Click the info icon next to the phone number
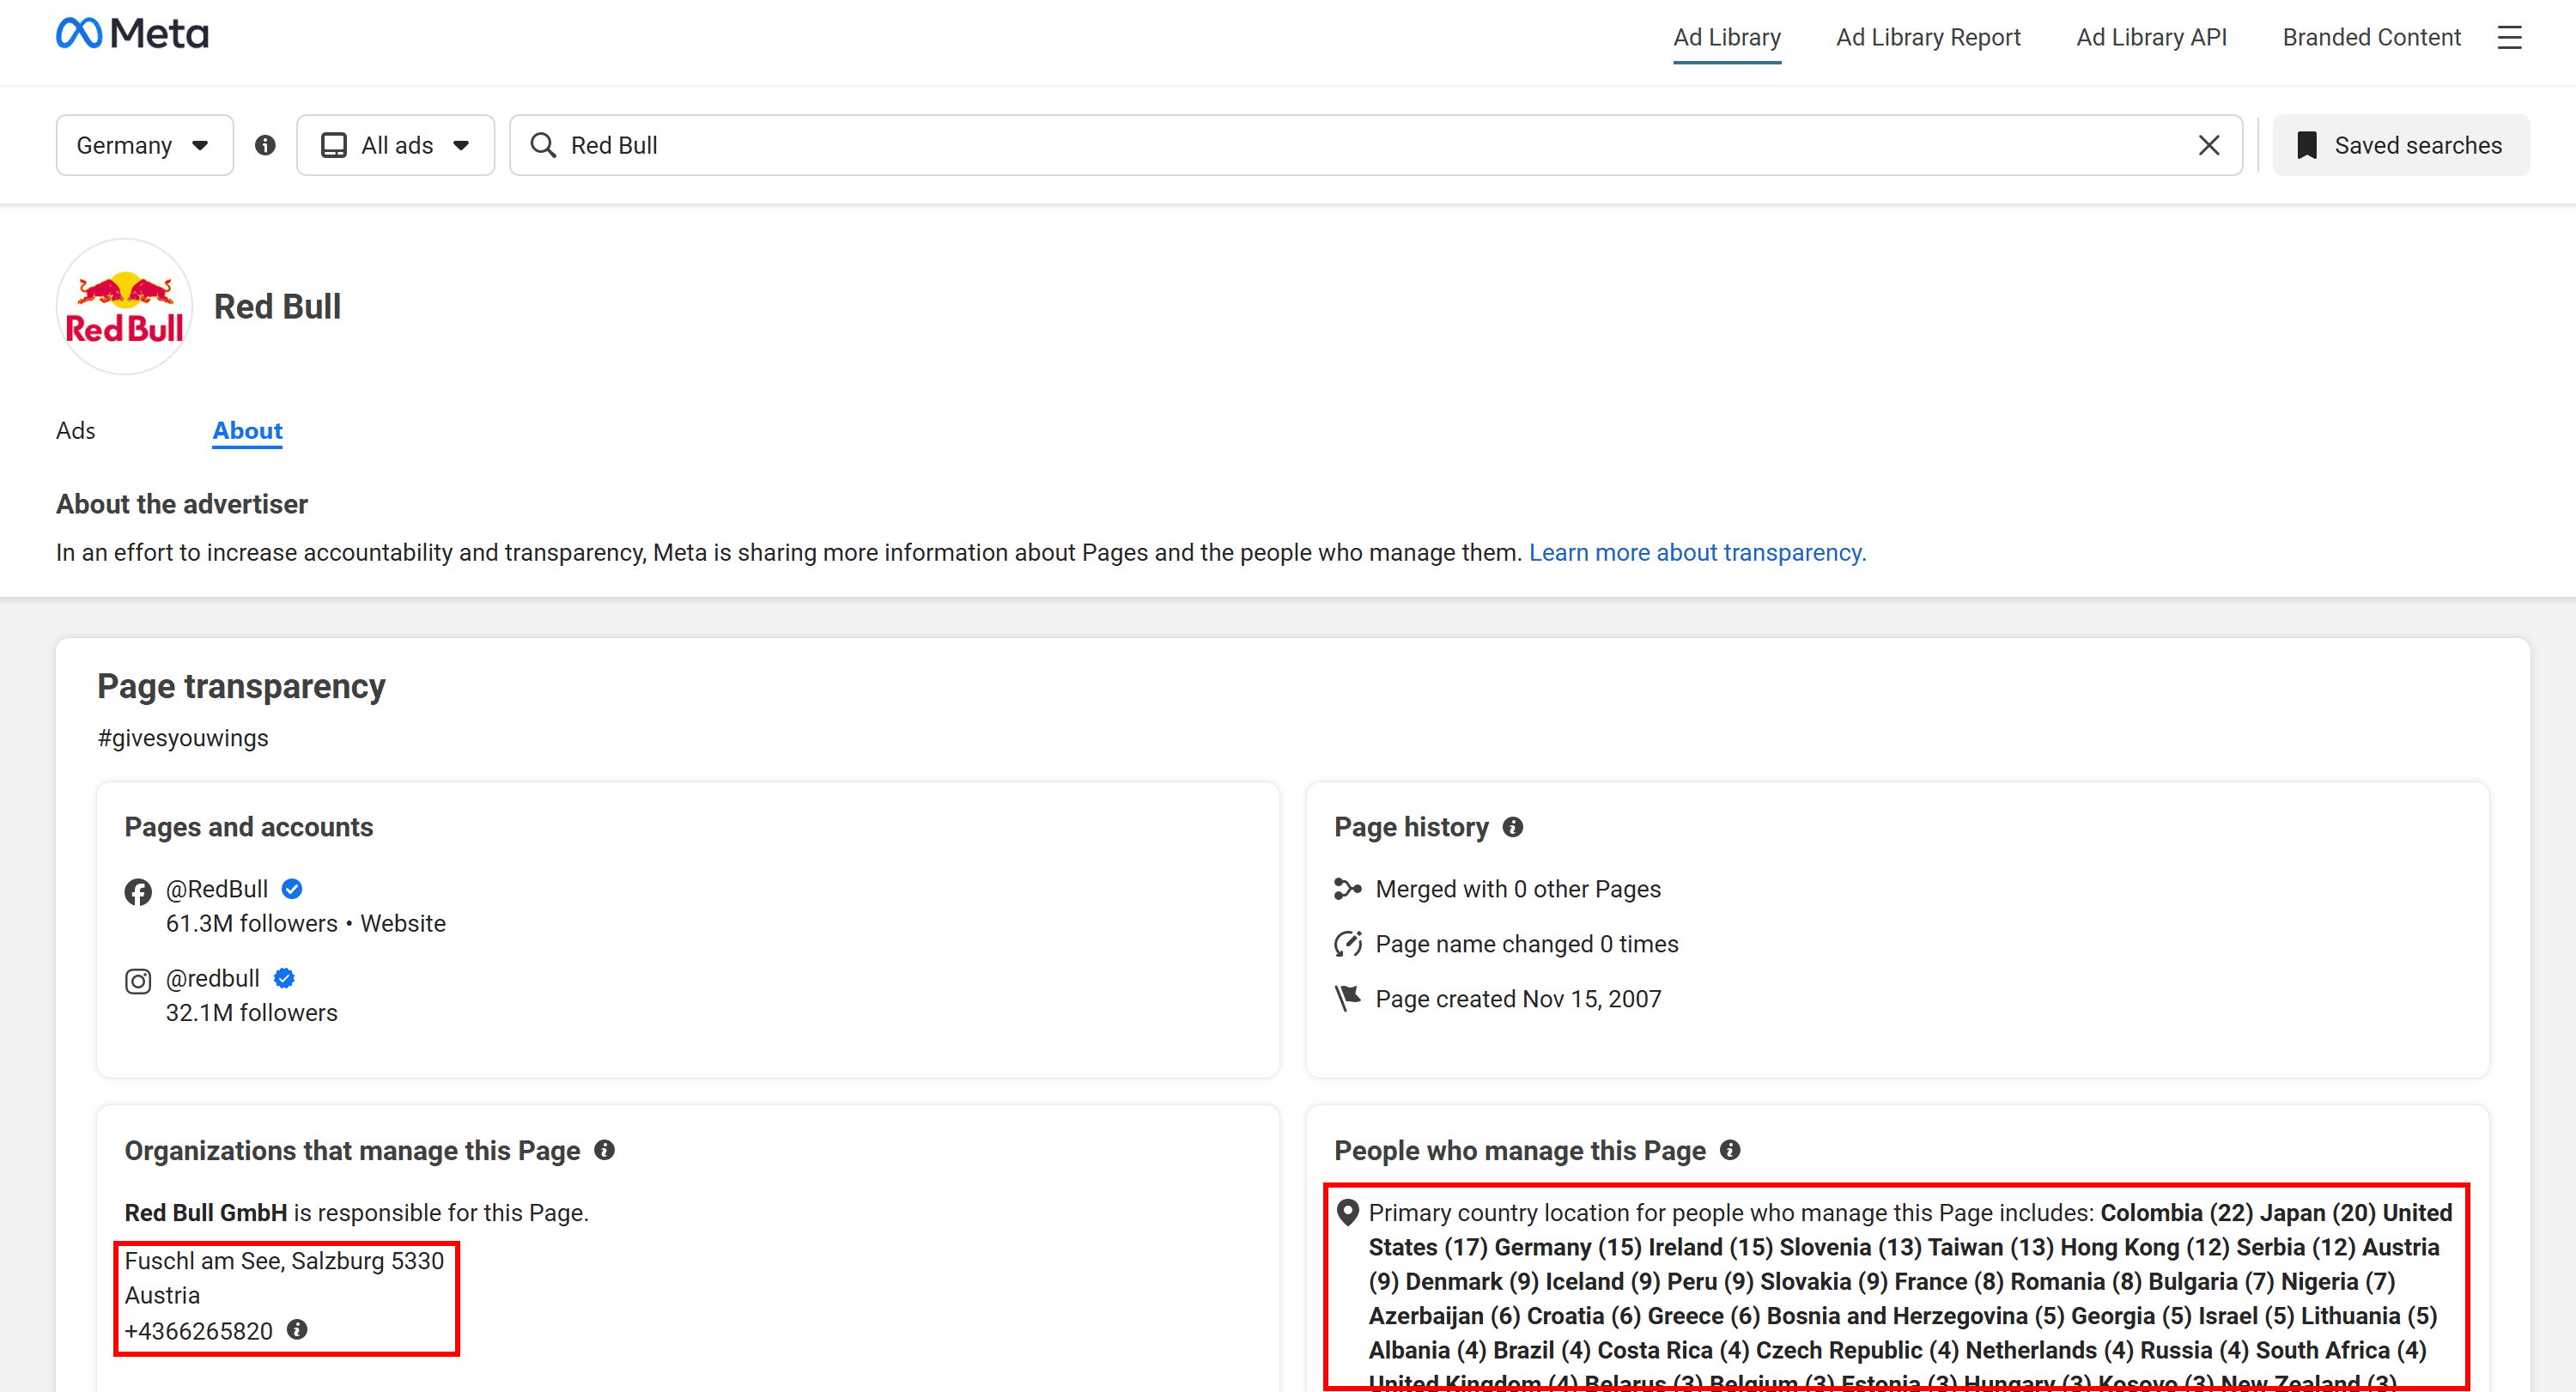The width and height of the screenshot is (2576, 1392). 296,1330
